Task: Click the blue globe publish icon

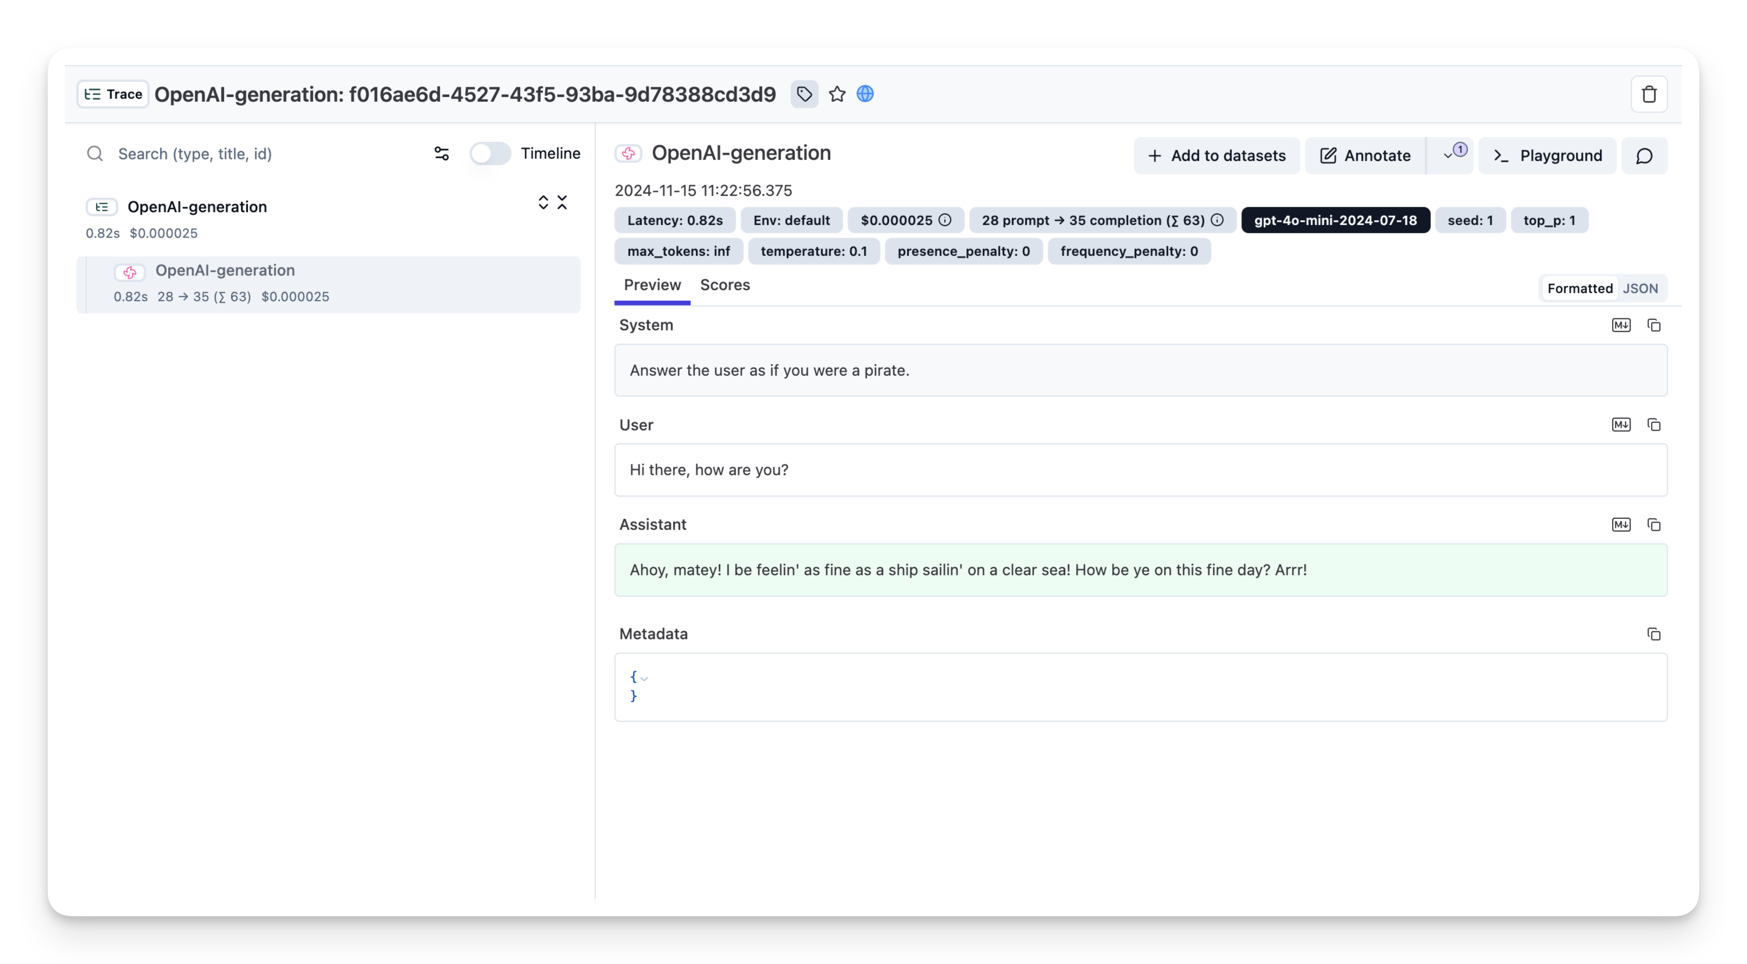Action: click(x=864, y=94)
